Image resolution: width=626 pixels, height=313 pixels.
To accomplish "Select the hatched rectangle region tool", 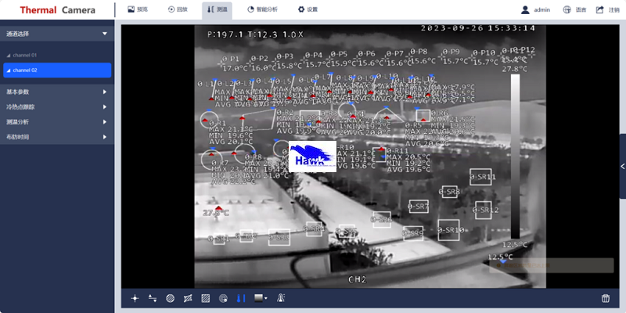I will 205,298.
